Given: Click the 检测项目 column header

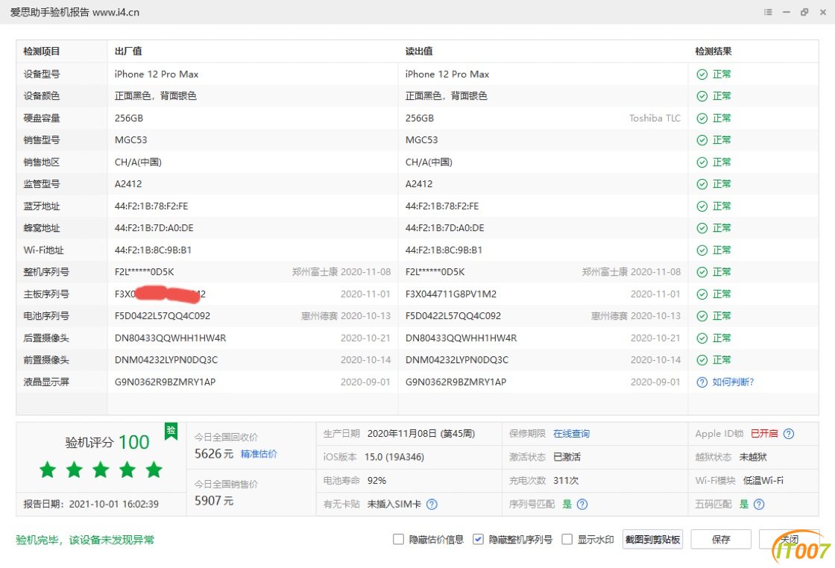Looking at the screenshot, I should coord(42,51).
